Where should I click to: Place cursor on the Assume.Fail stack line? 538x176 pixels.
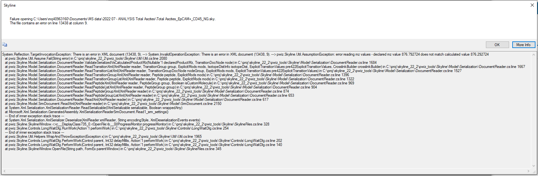86,58
